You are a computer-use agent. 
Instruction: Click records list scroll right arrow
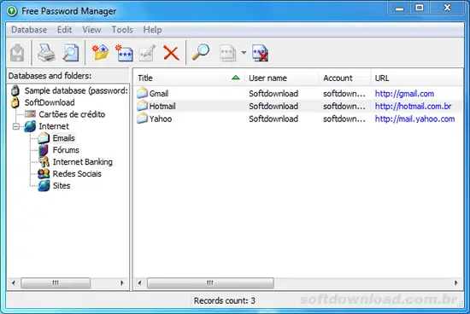tap(456, 283)
